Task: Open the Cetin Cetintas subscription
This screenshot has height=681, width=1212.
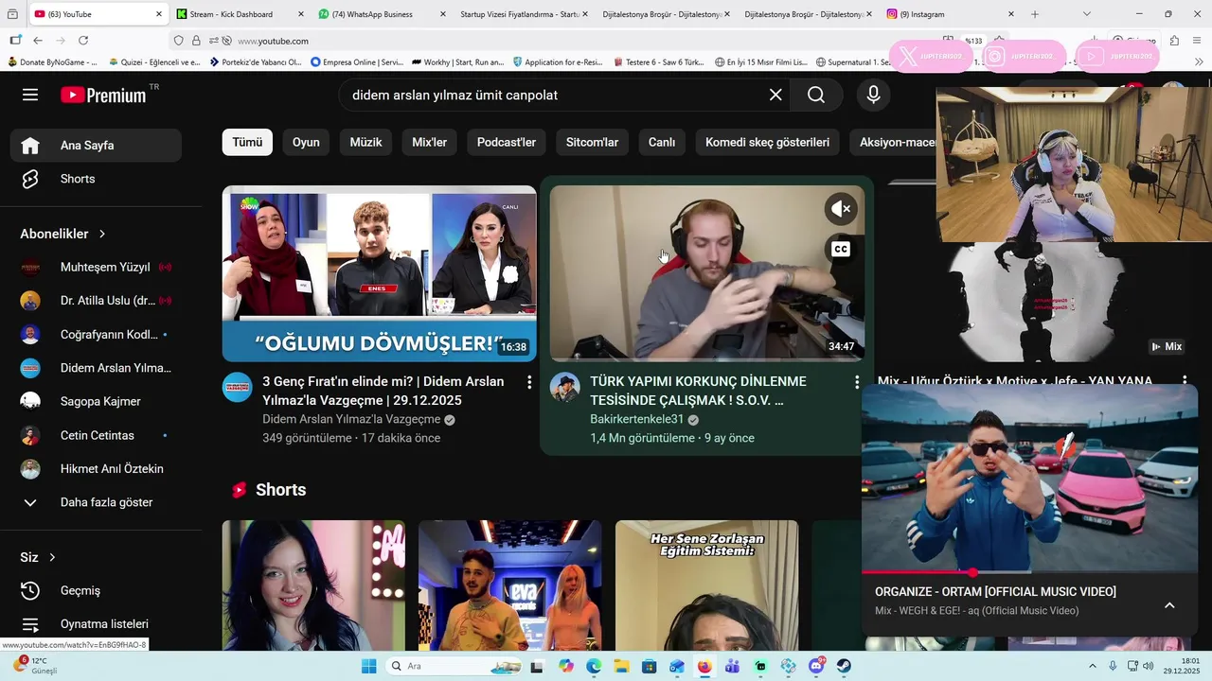Action: tap(96, 435)
